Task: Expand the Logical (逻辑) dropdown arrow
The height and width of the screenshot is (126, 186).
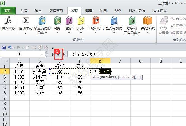Action: [69, 33]
